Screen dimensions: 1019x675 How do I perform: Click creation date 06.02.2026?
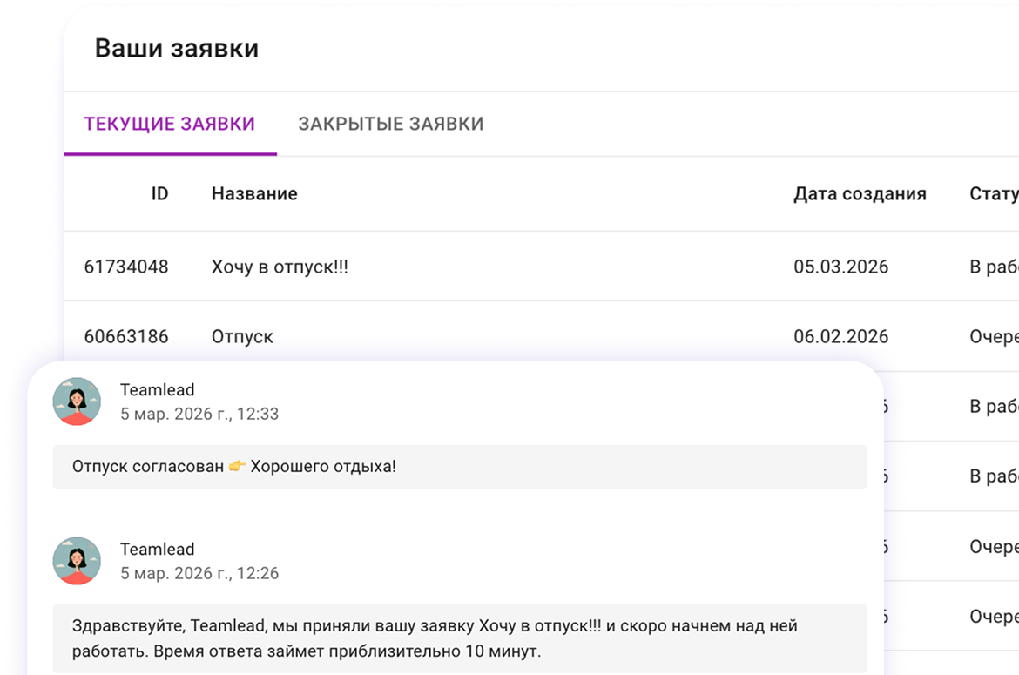[840, 336]
